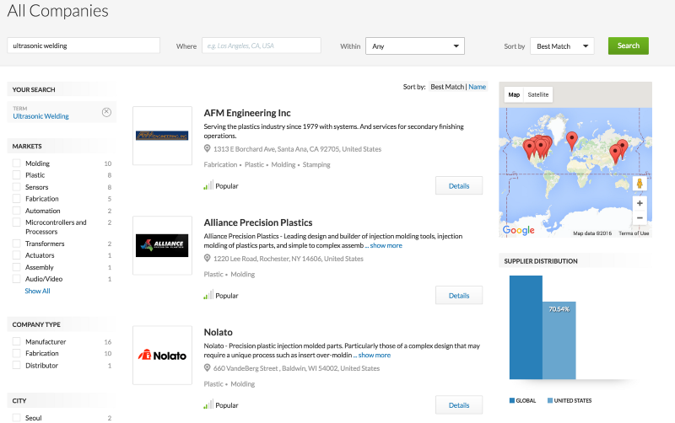Open AFM Engineering Inc company title
Viewport: 675px width, 423px height.
point(247,113)
